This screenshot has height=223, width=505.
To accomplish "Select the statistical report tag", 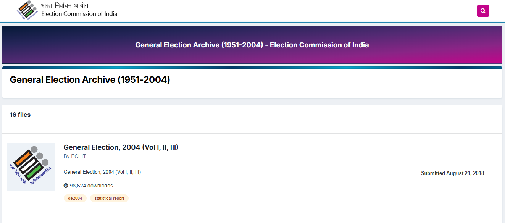I will [109, 198].
